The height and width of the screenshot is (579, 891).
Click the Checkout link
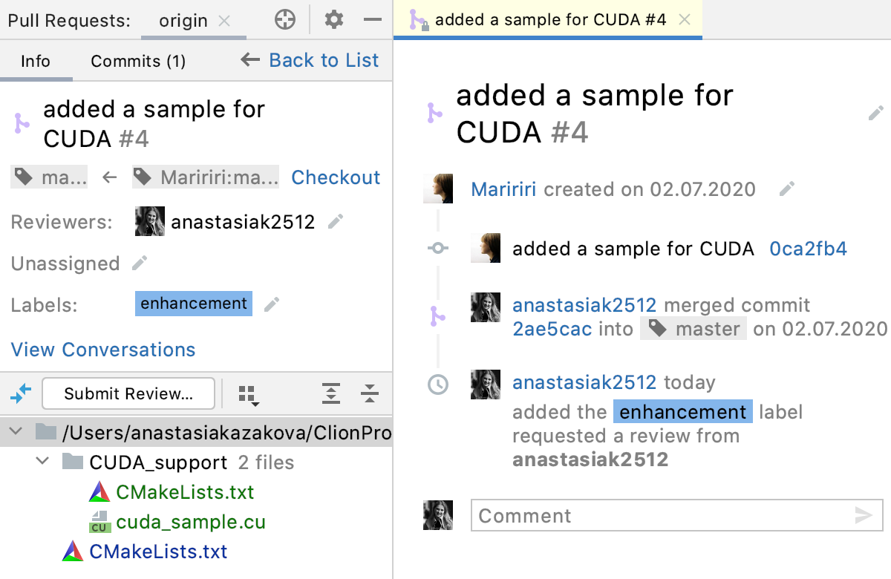point(336,177)
